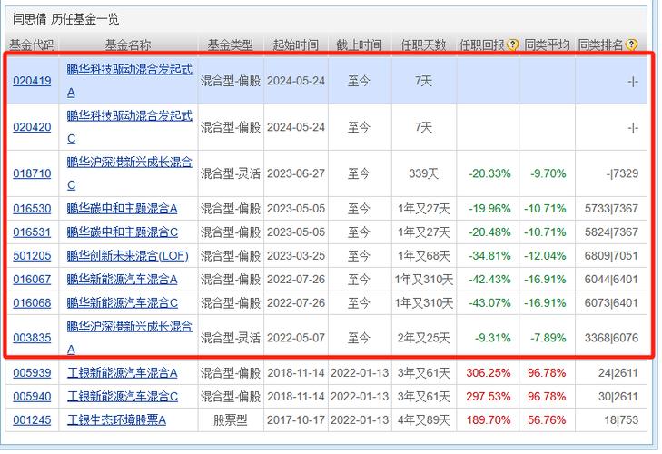662x454 pixels.
Task: Open fund code link 020420
Action: pos(32,127)
